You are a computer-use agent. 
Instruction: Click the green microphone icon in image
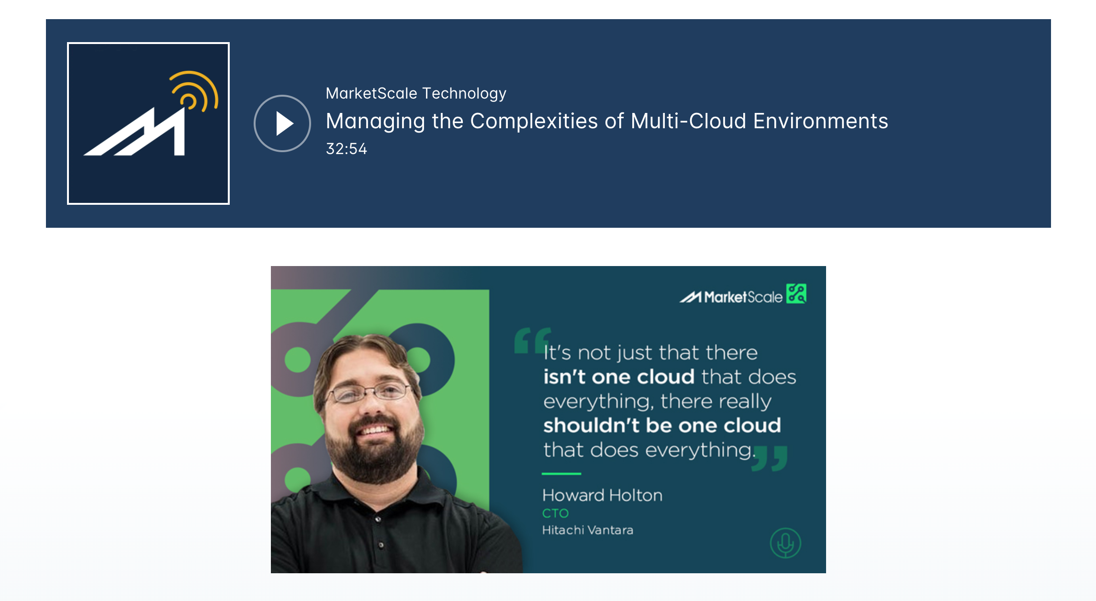click(785, 543)
